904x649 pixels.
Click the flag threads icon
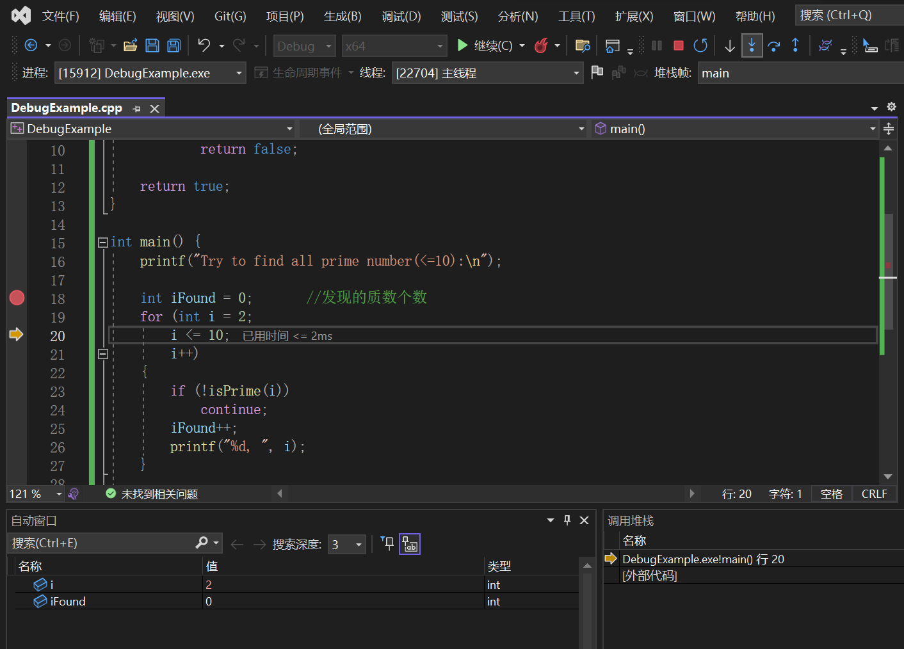597,72
